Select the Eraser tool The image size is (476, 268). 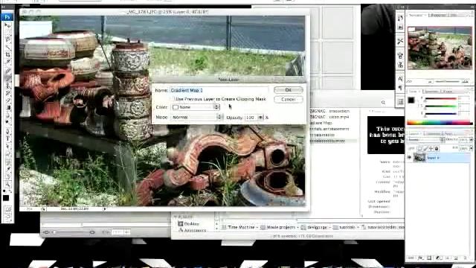coord(7,100)
